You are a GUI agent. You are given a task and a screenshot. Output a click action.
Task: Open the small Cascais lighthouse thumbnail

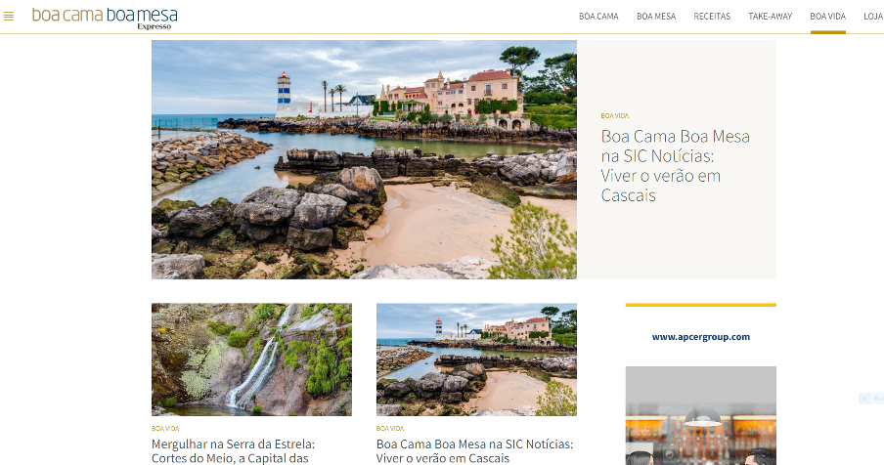pyautogui.click(x=476, y=359)
